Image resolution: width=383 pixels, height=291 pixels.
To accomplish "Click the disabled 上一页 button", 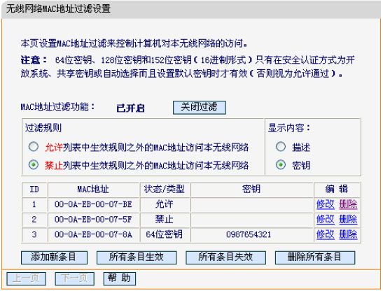I will (26, 278).
